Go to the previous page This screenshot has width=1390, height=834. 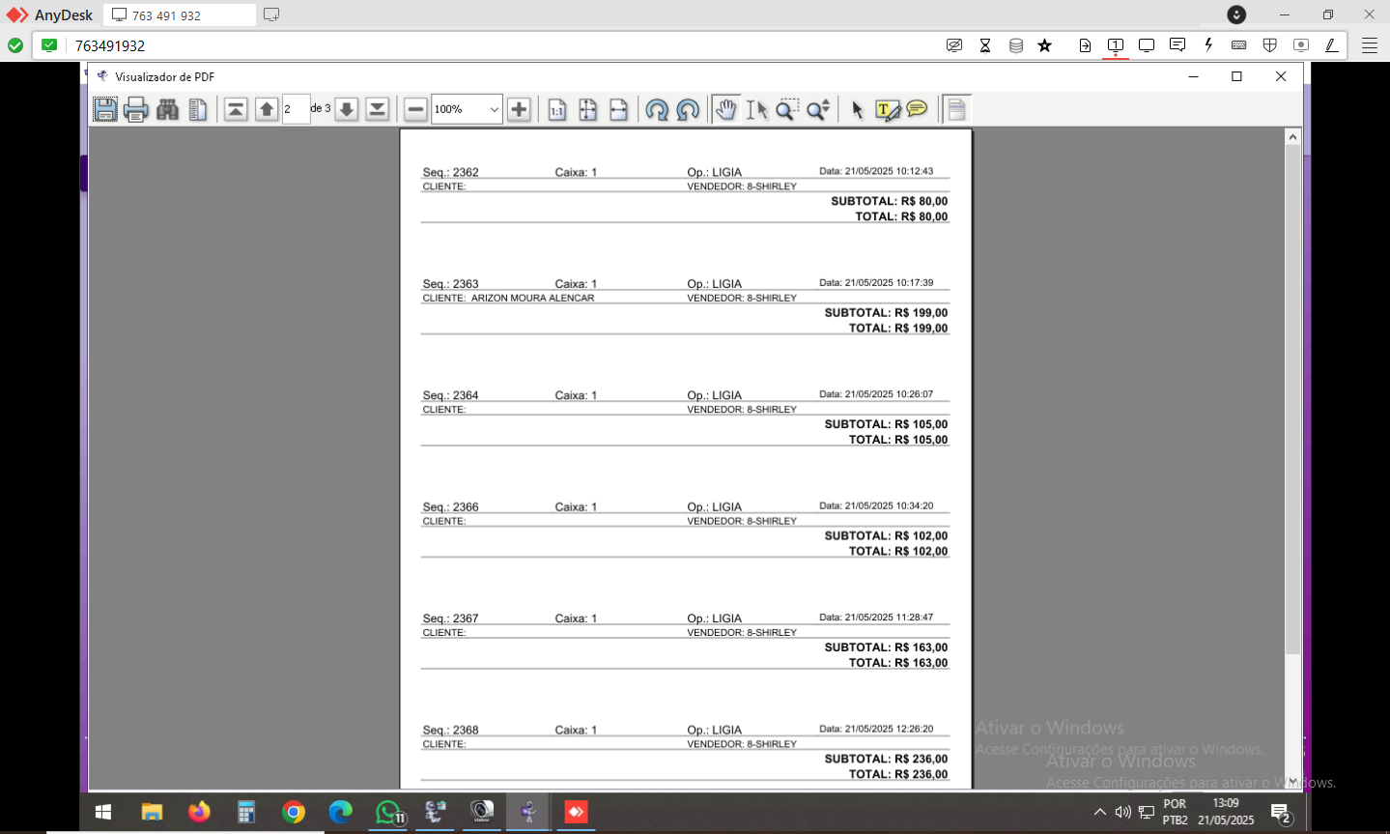(x=267, y=109)
